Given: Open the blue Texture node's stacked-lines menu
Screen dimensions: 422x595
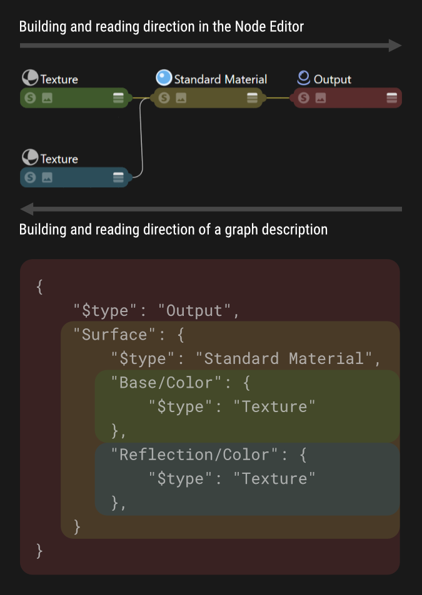Looking at the screenshot, I should click(118, 177).
